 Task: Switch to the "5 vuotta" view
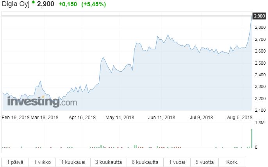pyautogui.click(x=205, y=162)
